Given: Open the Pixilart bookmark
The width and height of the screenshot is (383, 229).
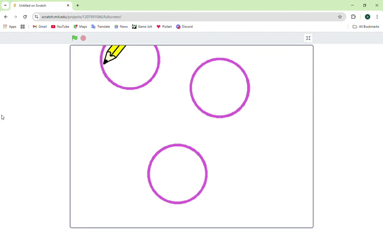Looking at the screenshot, I should pos(164,27).
